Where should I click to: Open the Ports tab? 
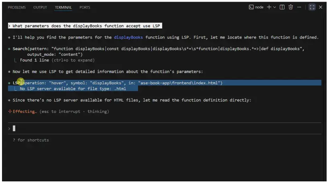click(85, 7)
